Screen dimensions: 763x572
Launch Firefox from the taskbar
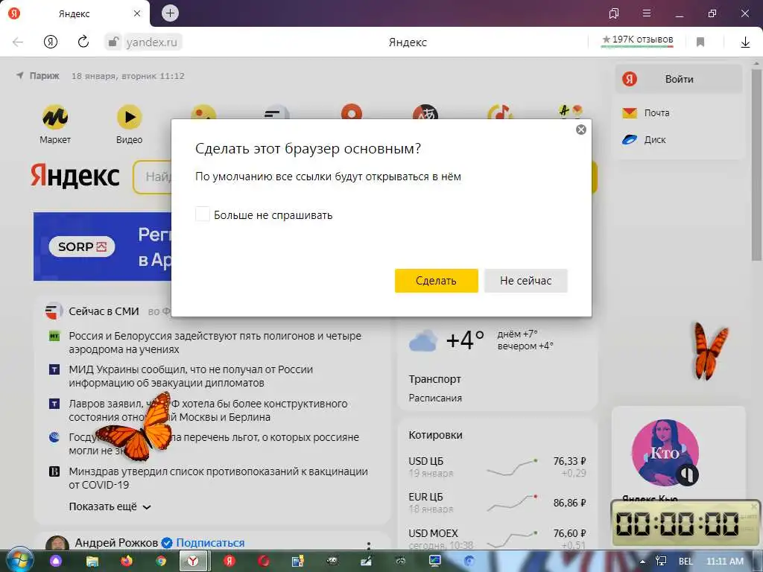pyautogui.click(x=127, y=562)
